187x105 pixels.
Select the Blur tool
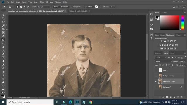[3, 61]
